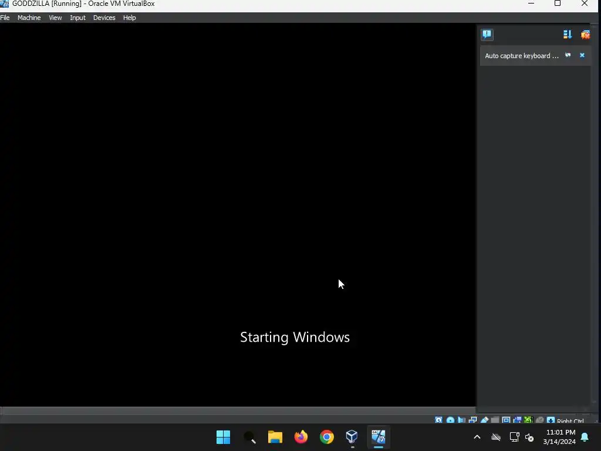Open the Devices menu
601x451 pixels.
[x=104, y=18]
